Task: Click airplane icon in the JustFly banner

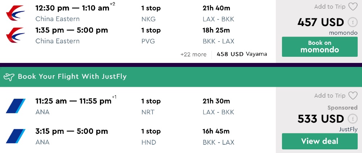Action: click(x=9, y=77)
